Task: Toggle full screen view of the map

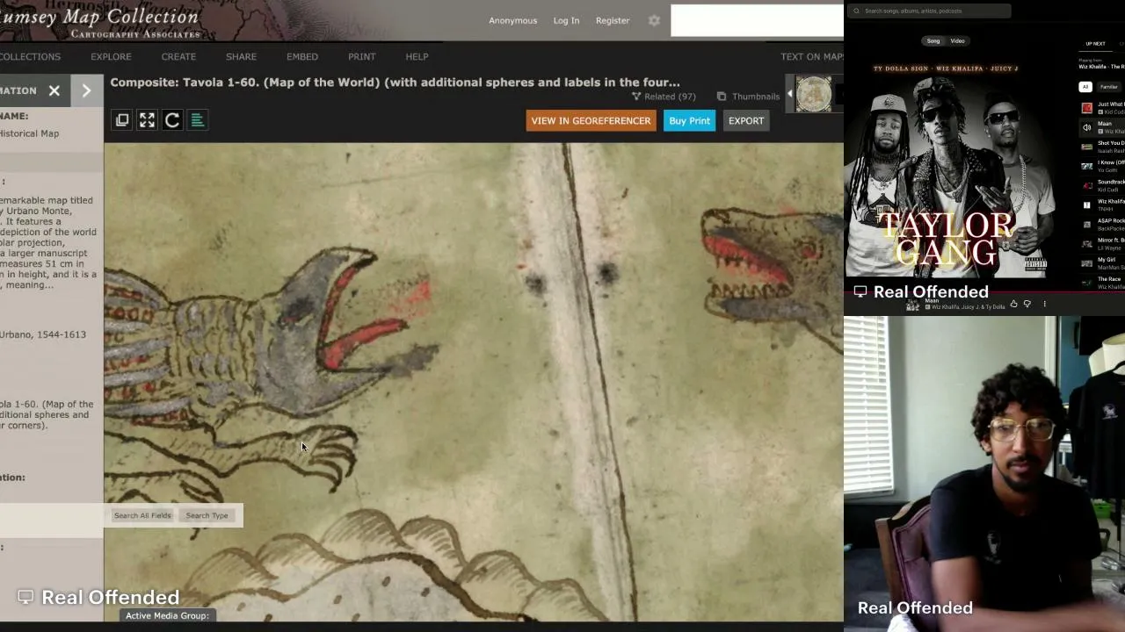Action: (x=147, y=120)
